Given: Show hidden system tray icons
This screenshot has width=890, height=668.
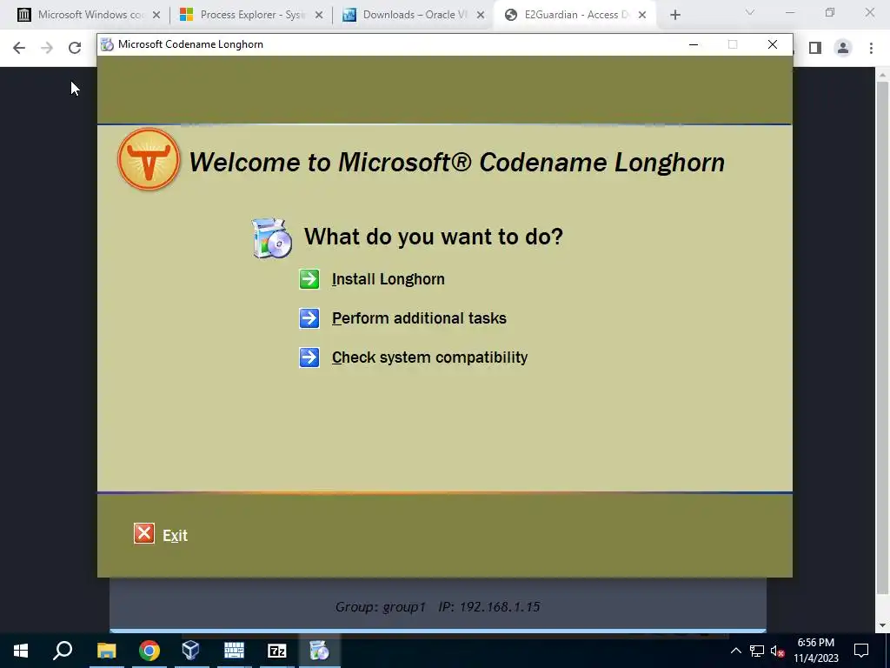Looking at the screenshot, I should pos(735,651).
